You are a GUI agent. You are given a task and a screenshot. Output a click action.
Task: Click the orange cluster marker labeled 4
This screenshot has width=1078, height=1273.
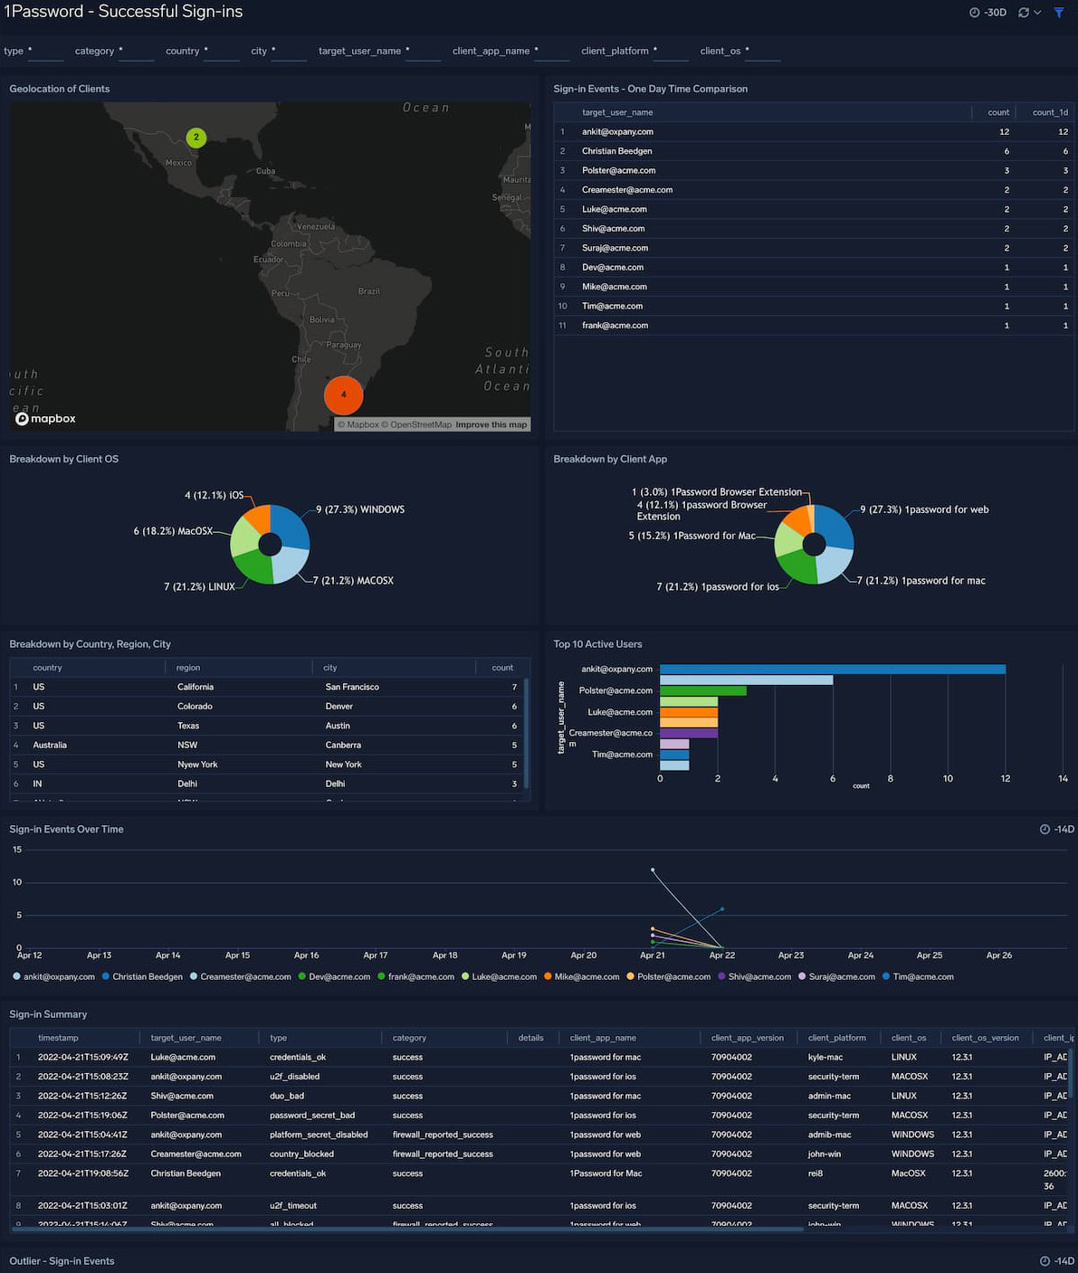coord(344,394)
